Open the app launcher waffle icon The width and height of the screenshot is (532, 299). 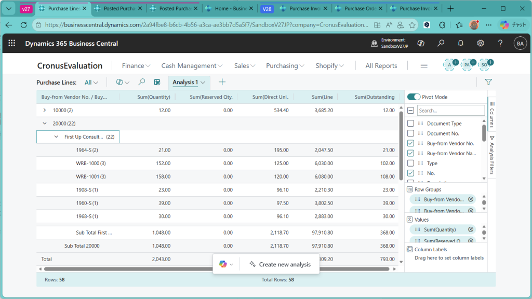[11, 44]
